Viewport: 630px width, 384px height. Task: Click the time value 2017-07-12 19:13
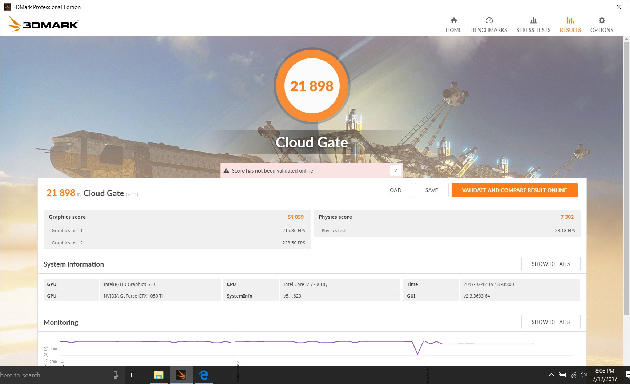point(520,284)
